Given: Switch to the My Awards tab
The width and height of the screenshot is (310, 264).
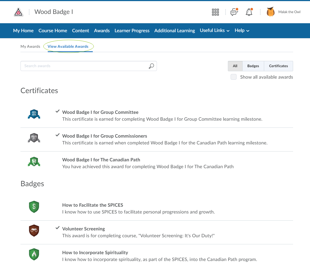Looking at the screenshot, I should tap(30, 46).
